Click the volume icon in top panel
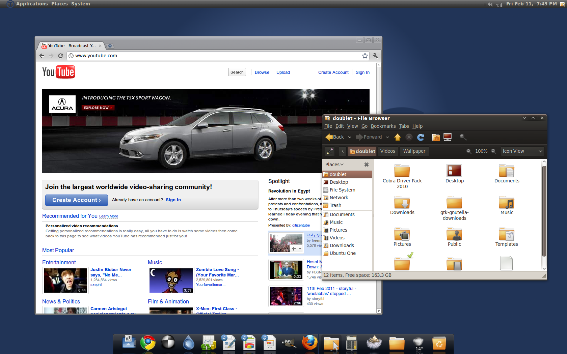 click(x=490, y=4)
